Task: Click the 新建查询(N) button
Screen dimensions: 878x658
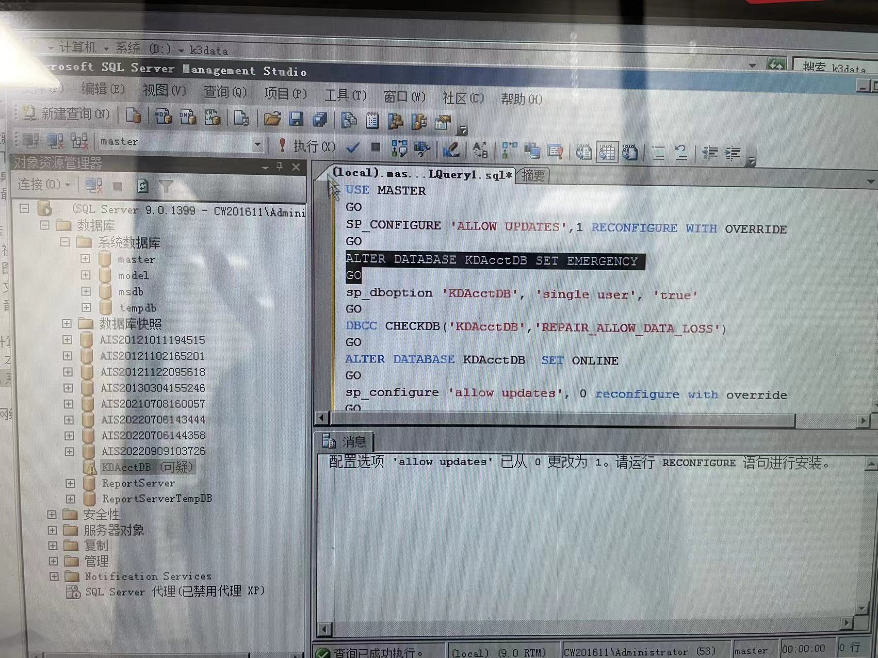Action: click(67, 114)
